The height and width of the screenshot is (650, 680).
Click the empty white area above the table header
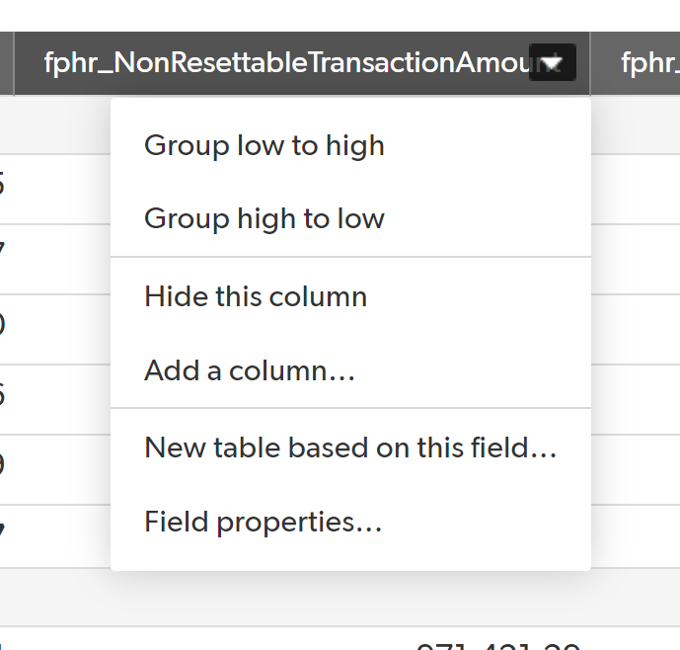click(340, 16)
